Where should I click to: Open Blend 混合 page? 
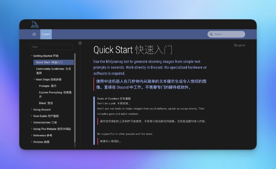point(46,103)
